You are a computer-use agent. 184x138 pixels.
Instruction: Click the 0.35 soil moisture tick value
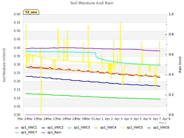(17, 56)
